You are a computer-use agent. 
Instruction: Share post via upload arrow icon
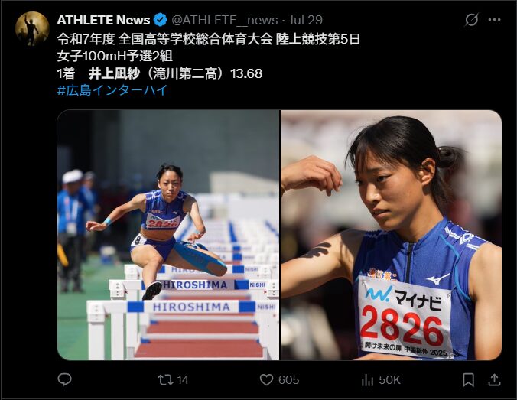point(494,379)
